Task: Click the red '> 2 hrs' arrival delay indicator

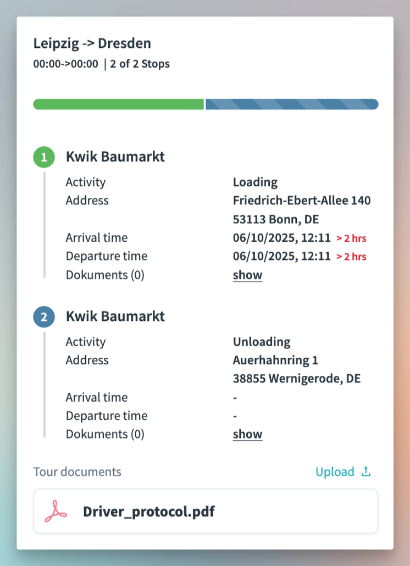Action: tap(351, 238)
